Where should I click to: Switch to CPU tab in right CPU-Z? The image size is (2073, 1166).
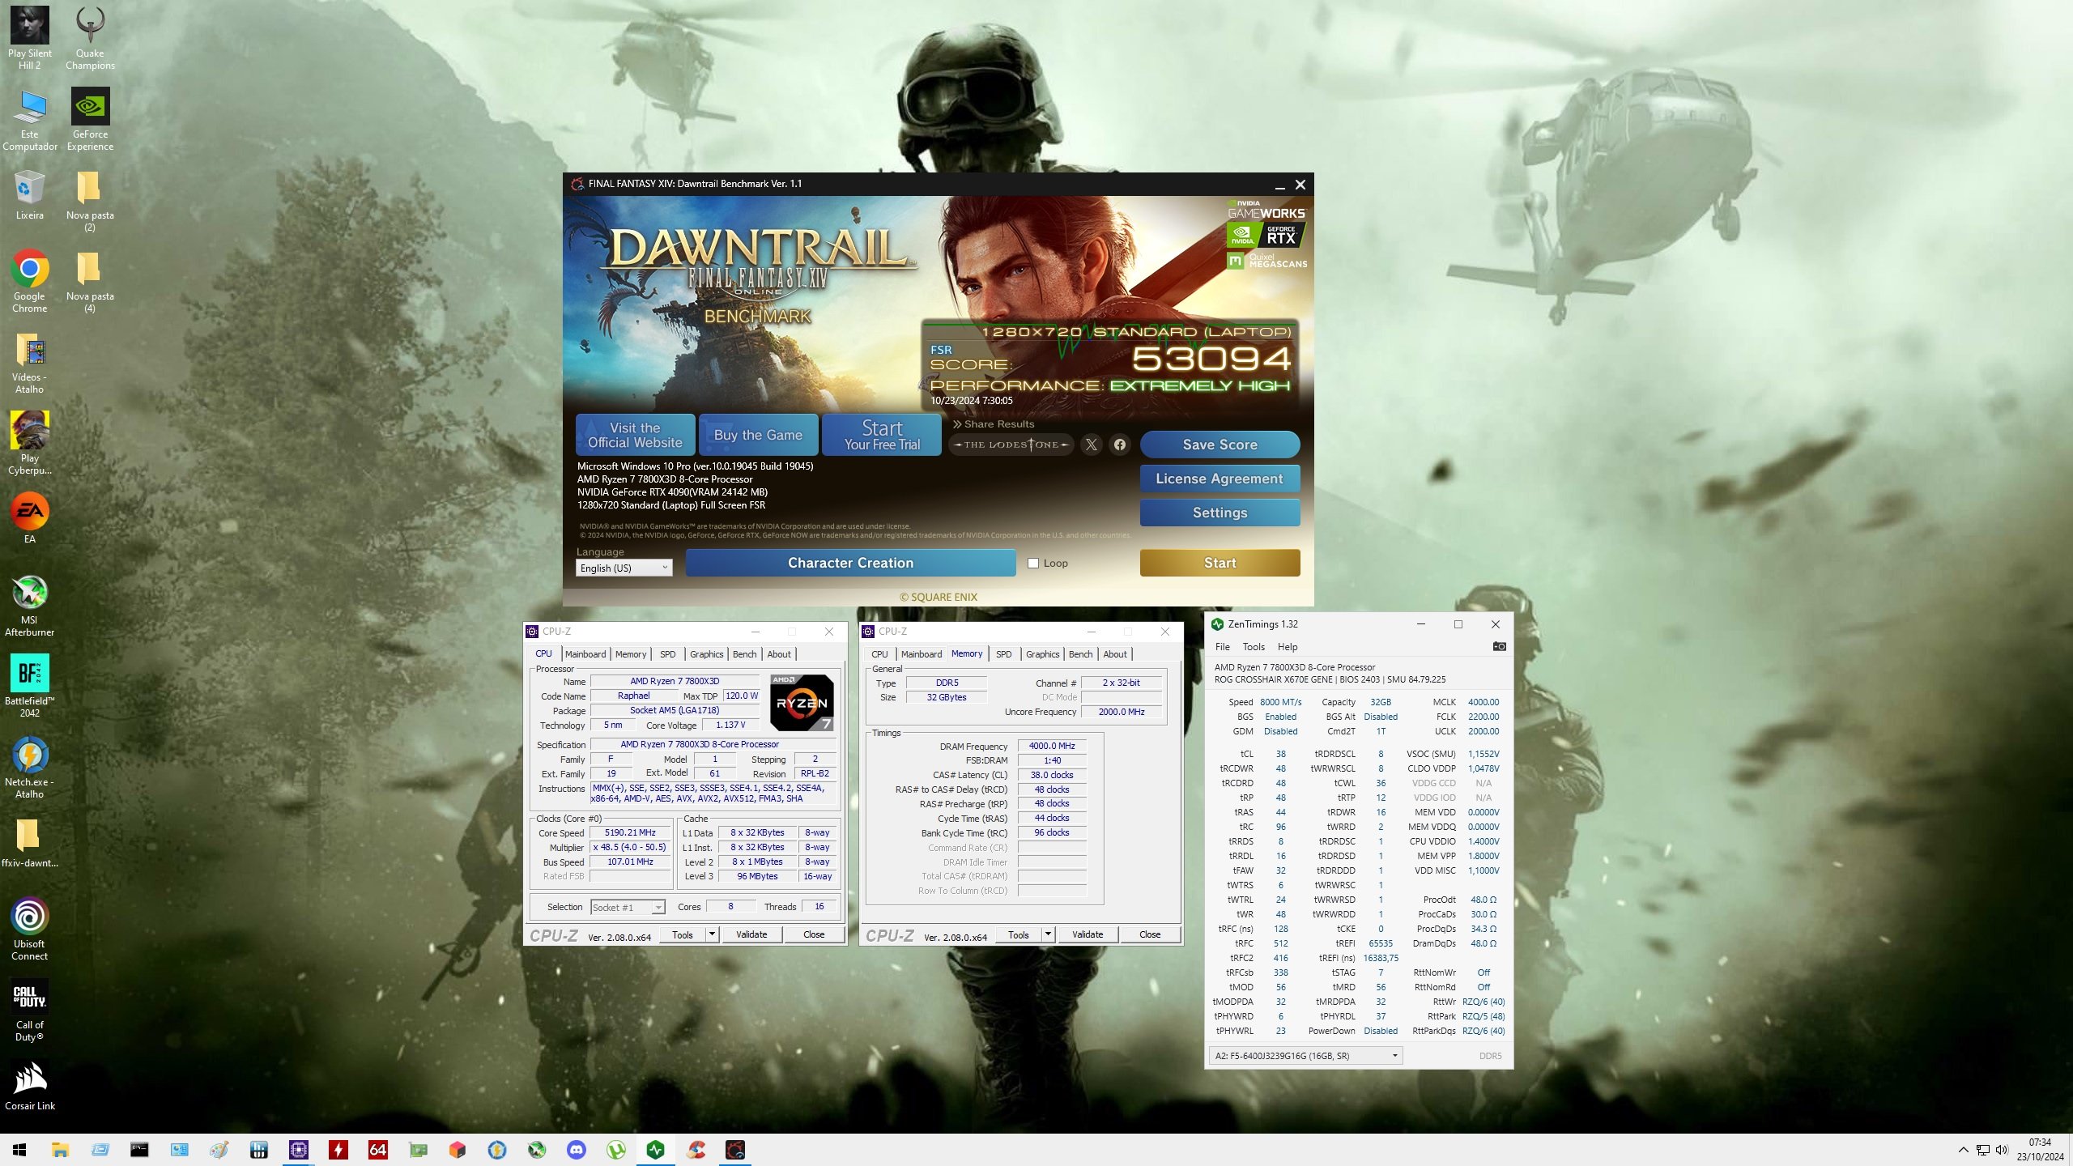879,654
